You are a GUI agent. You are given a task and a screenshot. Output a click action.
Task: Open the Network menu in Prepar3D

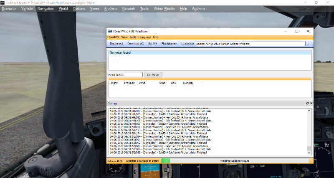(129, 9)
